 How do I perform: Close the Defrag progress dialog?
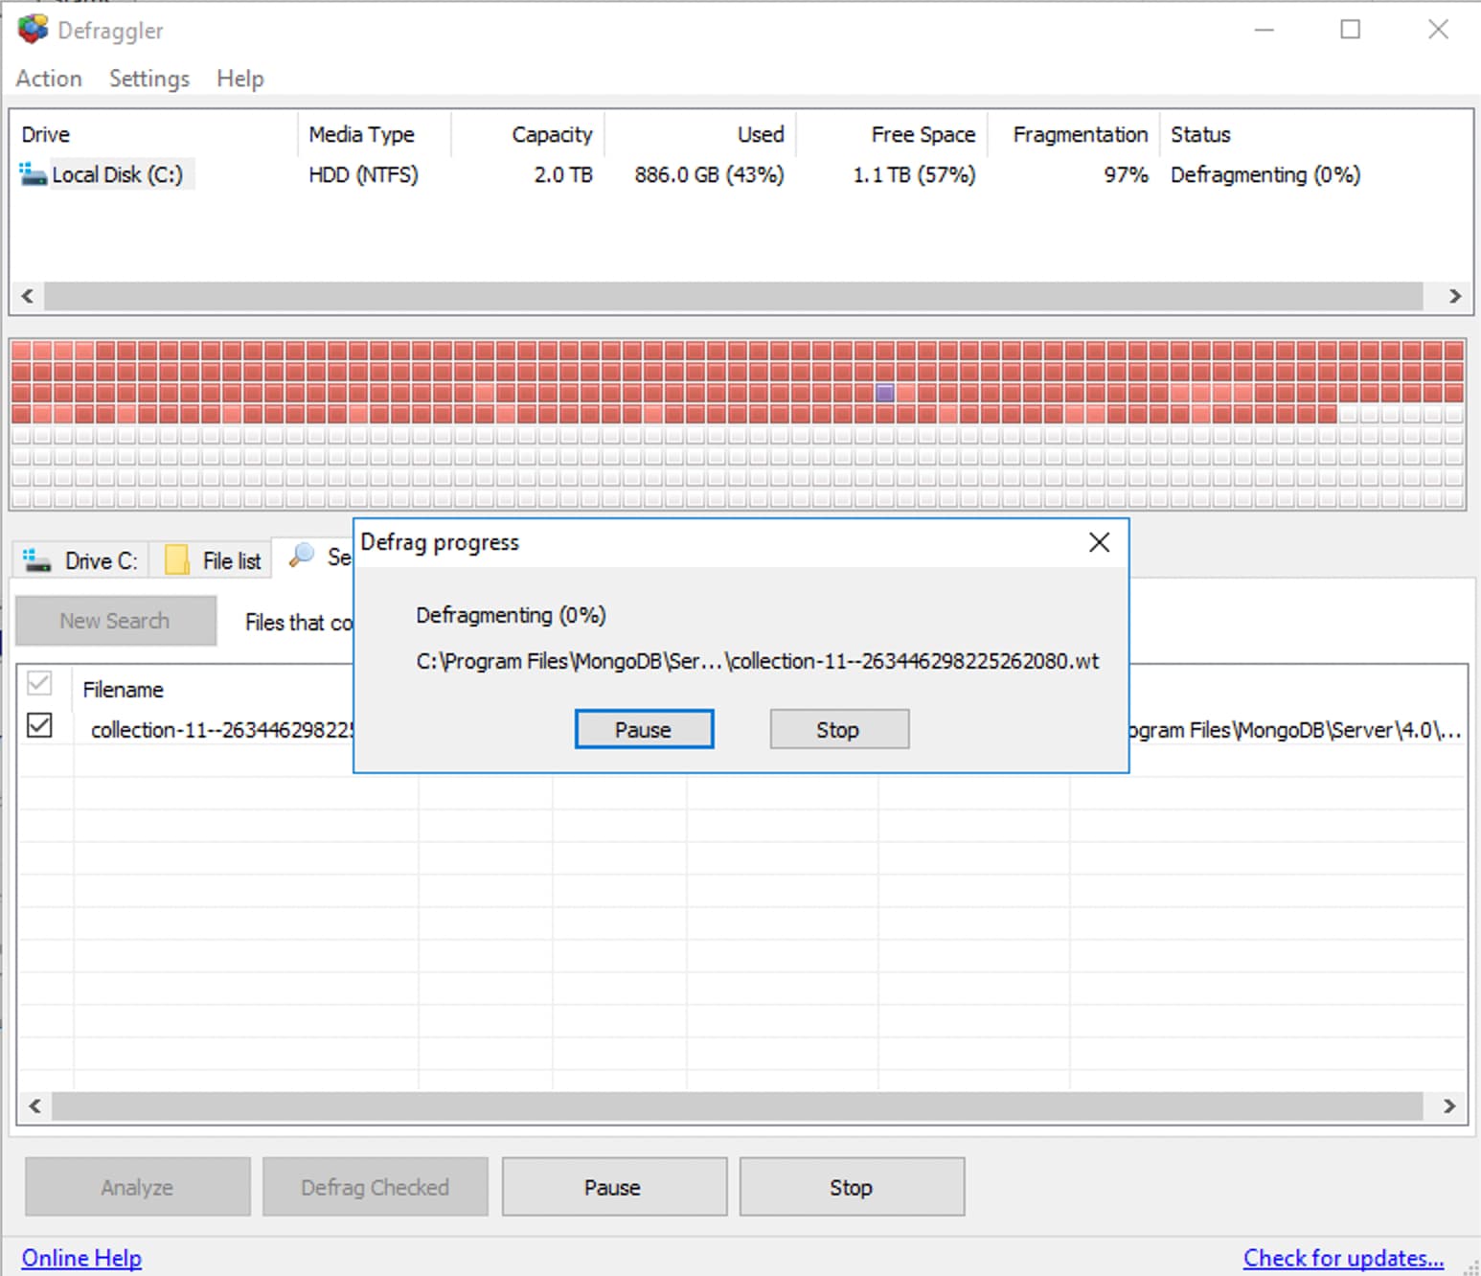pyautogui.click(x=1099, y=543)
